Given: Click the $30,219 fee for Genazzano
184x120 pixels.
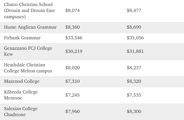Looking at the screenshot, I should (x=74, y=52).
